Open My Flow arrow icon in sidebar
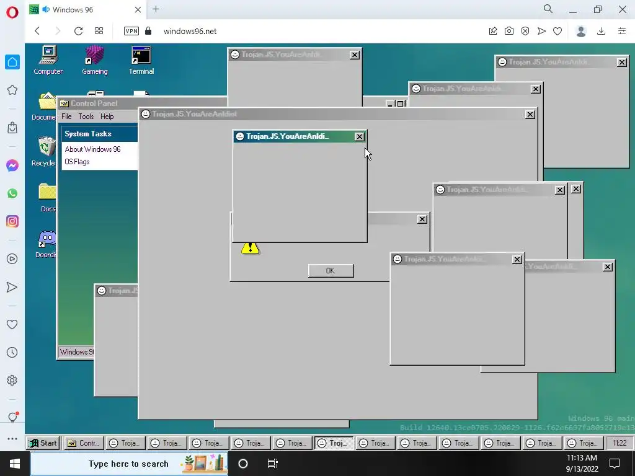The width and height of the screenshot is (635, 476). click(12, 287)
